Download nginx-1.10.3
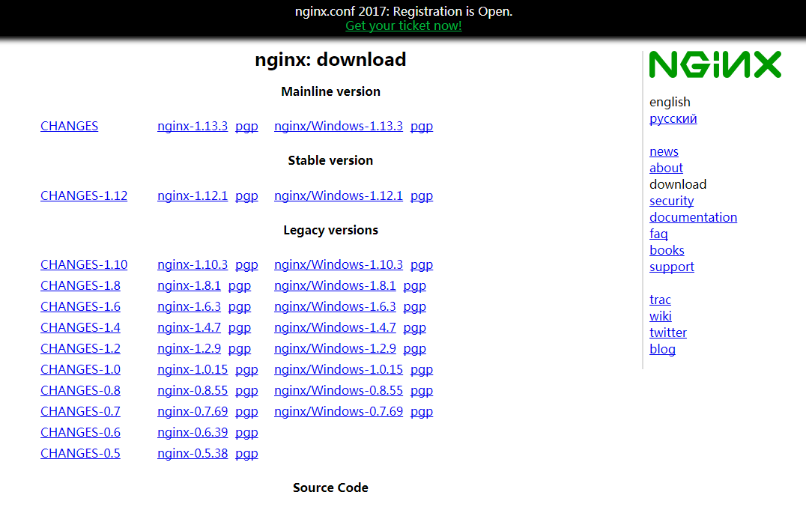Screen dimensions: 806x510 tap(193, 265)
